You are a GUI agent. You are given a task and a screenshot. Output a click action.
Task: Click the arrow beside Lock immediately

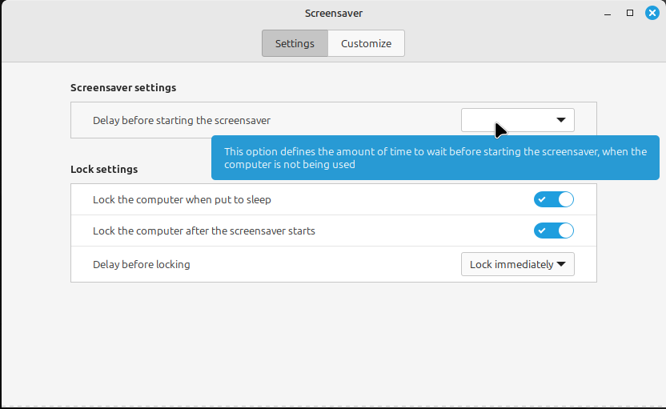pyautogui.click(x=561, y=264)
